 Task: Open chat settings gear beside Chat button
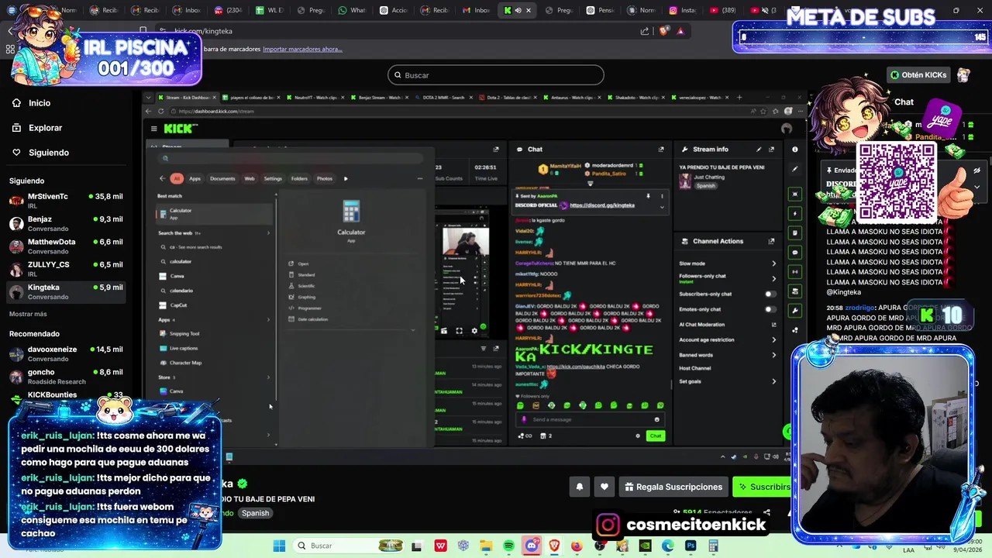[x=638, y=436]
